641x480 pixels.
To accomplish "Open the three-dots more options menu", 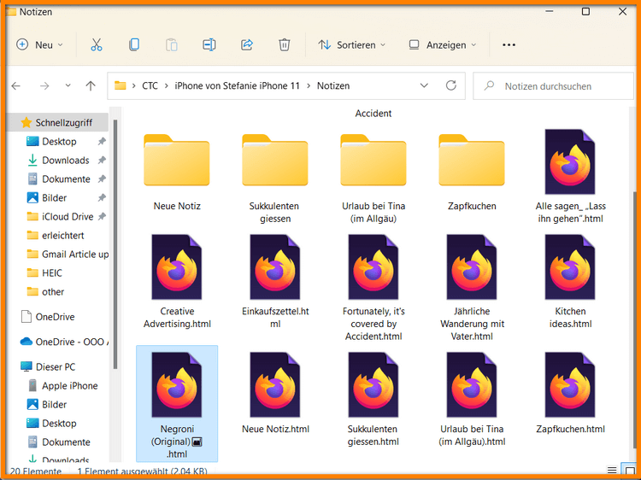I will 509,45.
